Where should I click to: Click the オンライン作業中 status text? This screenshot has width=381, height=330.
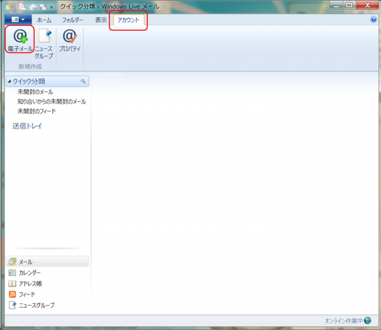coord(343,321)
